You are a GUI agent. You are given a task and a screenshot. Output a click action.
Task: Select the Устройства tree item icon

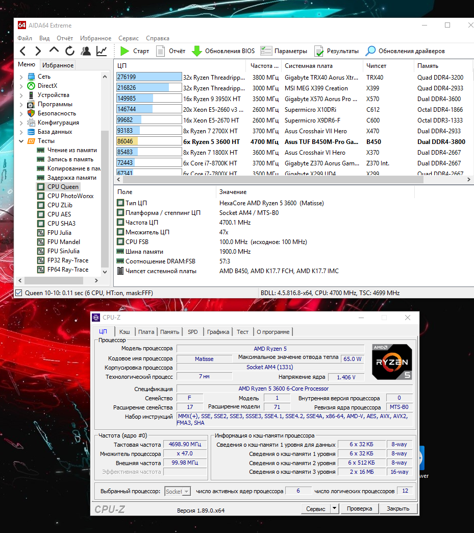(x=31, y=95)
